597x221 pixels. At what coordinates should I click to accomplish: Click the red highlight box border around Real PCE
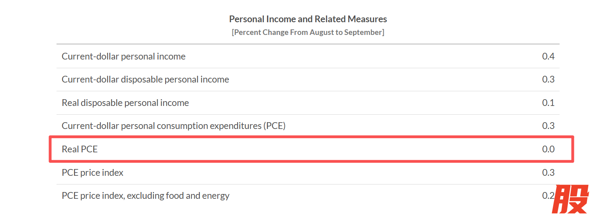[x=310, y=137]
